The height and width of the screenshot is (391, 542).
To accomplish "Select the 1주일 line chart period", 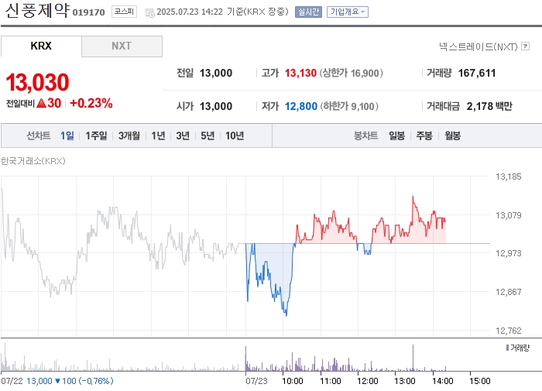I will coord(96,135).
